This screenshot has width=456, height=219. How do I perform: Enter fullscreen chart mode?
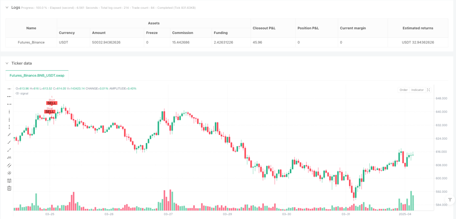coord(428,90)
